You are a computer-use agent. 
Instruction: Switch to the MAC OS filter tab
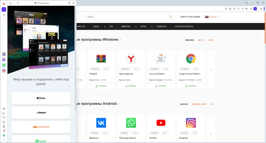coord(201,40)
